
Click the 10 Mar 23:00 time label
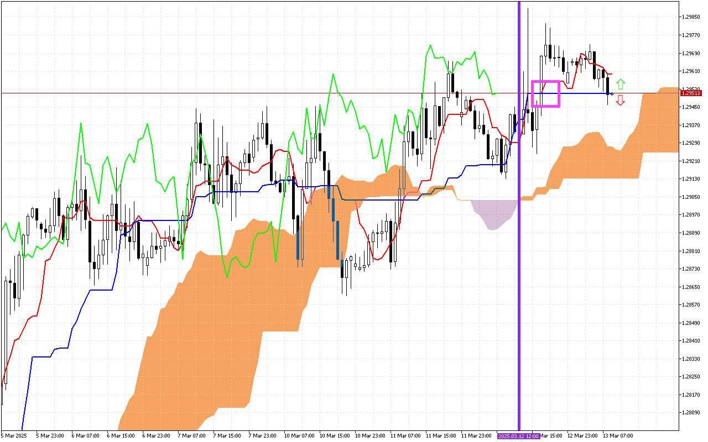[x=371, y=436]
